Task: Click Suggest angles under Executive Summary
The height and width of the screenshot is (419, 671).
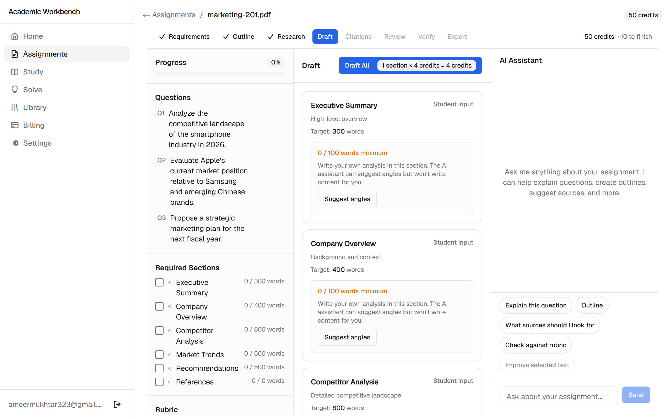Action: point(347,199)
